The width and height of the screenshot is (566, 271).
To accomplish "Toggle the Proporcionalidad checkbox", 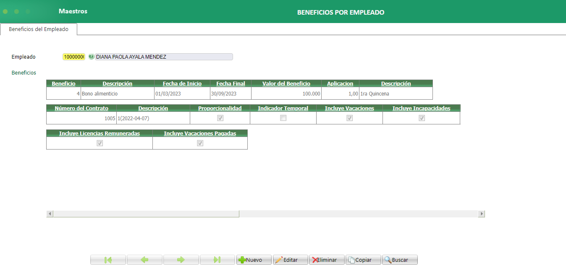I will 220,118.
